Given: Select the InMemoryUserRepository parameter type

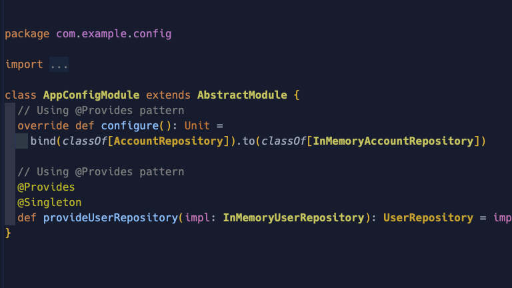Looking at the screenshot, I should [293, 218].
